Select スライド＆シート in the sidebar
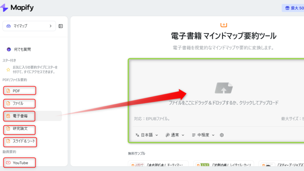Image resolution: width=304 pixels, height=171 pixels. point(21,141)
